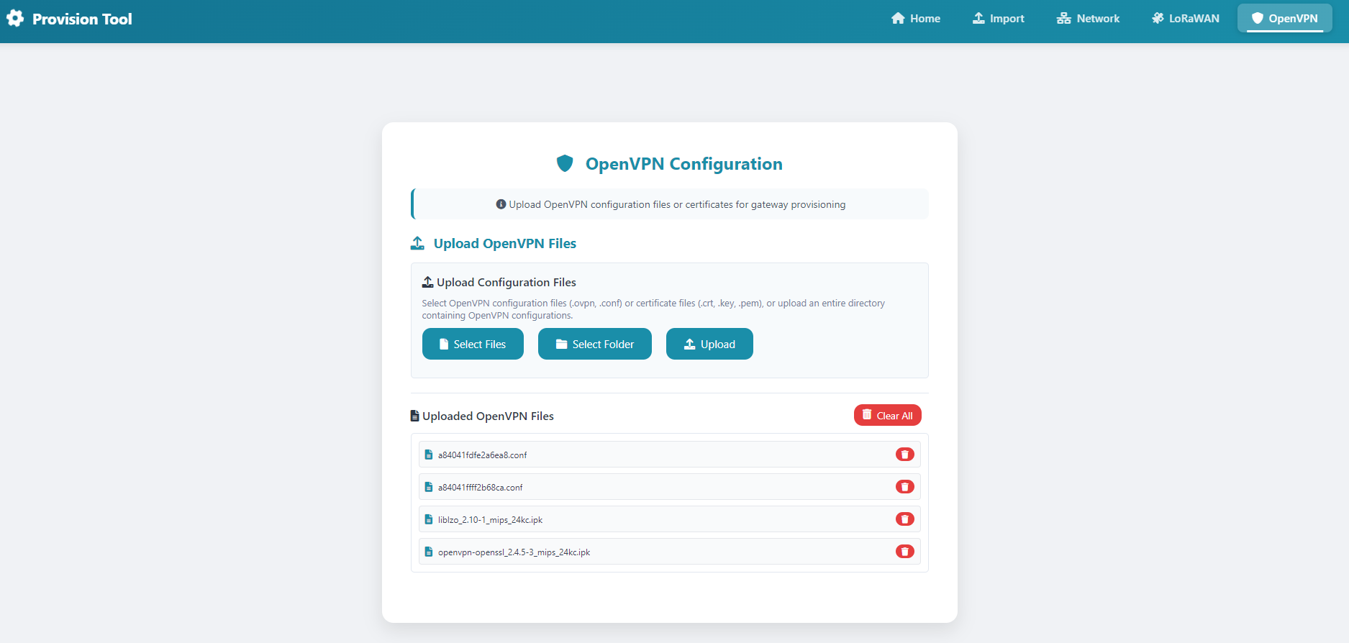
Task: Click the Provision Tool title text
Action: click(x=82, y=19)
